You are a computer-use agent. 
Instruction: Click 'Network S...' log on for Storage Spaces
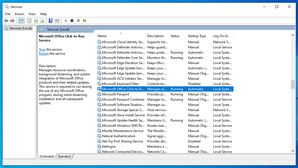coord(222,110)
